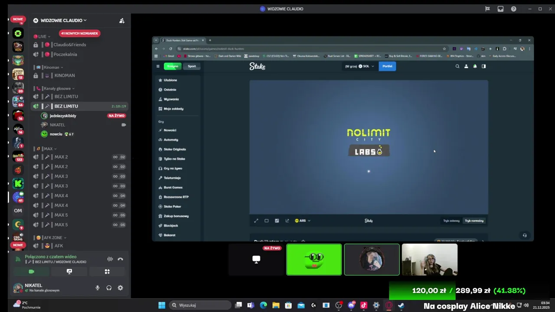Open Steam from the taskbar

click(401, 305)
